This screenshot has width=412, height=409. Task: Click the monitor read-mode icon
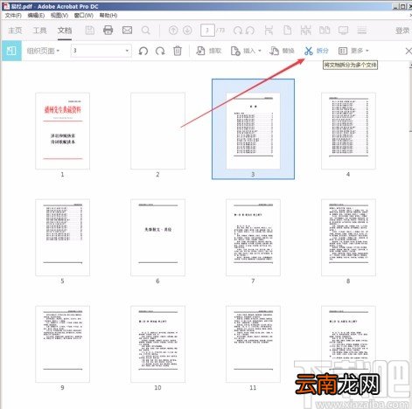343,31
